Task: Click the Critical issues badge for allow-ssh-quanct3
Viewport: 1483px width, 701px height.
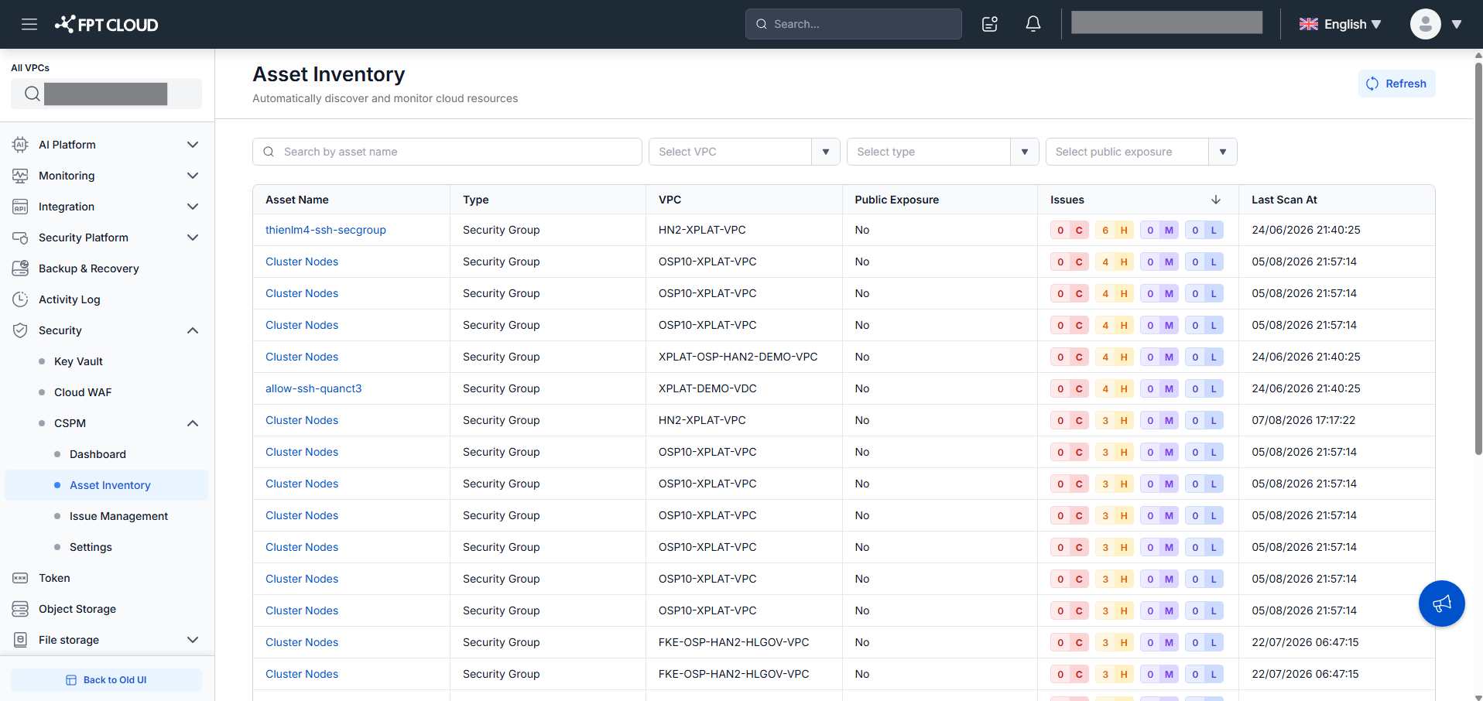Action: pos(1070,388)
